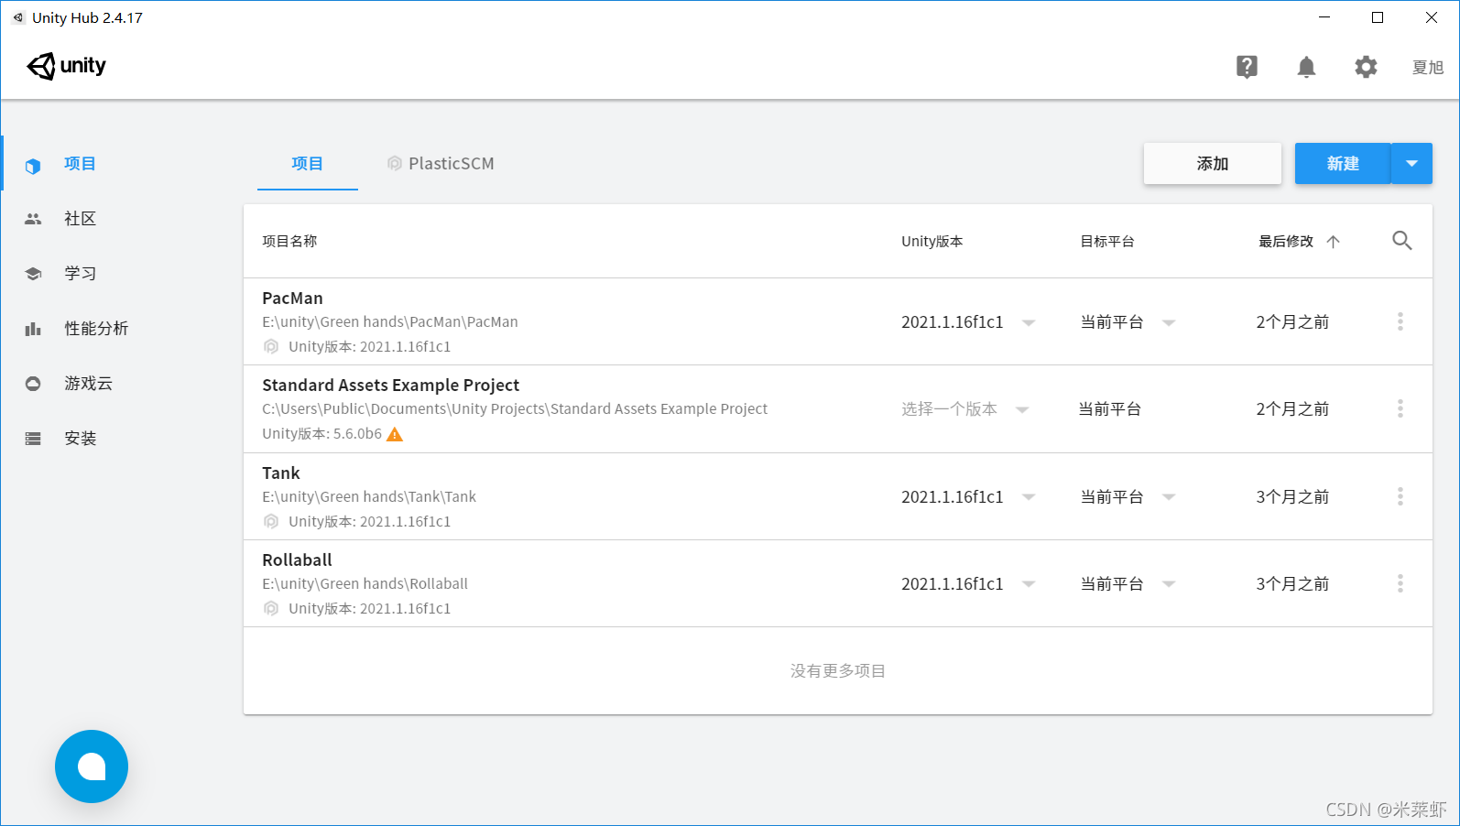Screen dimensions: 1460x826
Task: Open user account 夏旭
Action: (x=1428, y=67)
